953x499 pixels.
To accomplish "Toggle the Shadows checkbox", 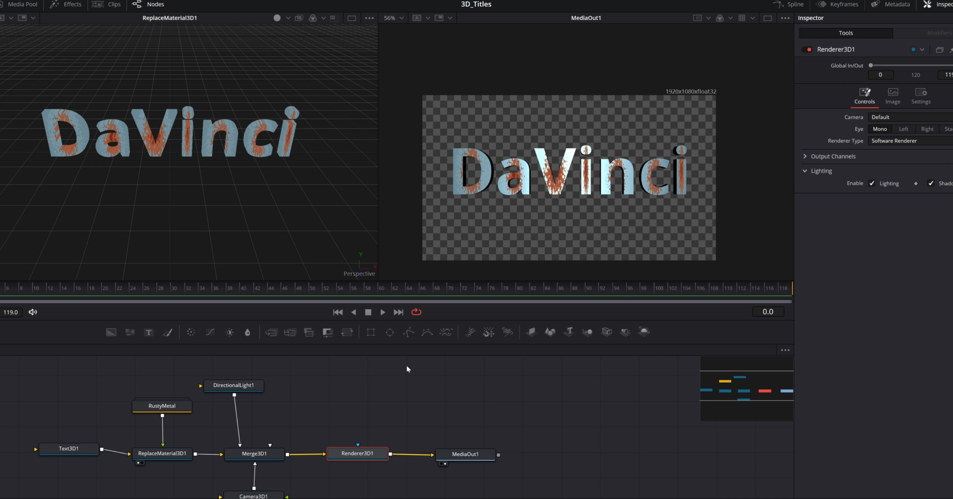I will coord(931,183).
